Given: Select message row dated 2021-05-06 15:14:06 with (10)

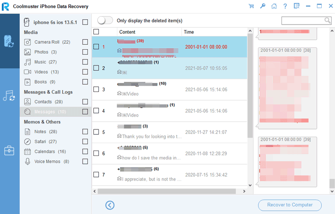Looking at the screenshot, I should click(x=169, y=90).
